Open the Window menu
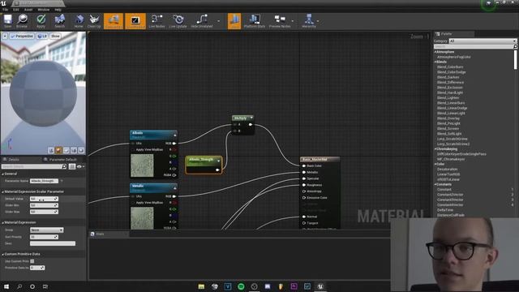Screen dimensions: 519x292 pos(43,10)
